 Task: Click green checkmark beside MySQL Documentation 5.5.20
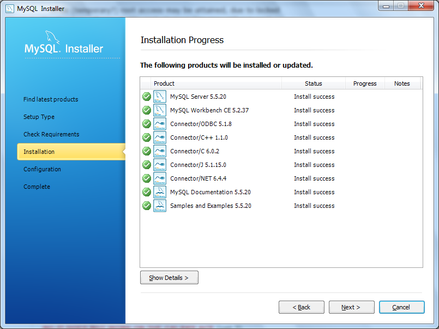click(x=147, y=192)
